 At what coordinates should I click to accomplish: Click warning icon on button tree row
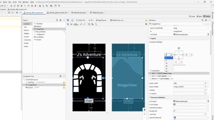pyautogui.click(x=64, y=87)
